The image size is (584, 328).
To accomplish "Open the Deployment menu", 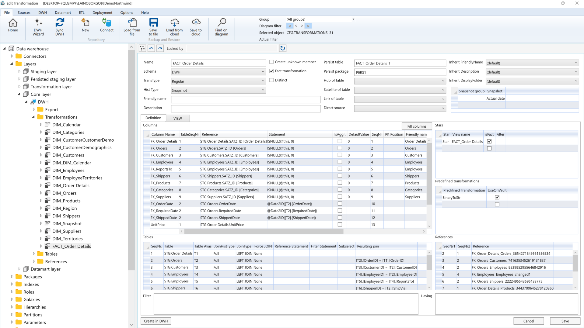I will (x=102, y=12).
